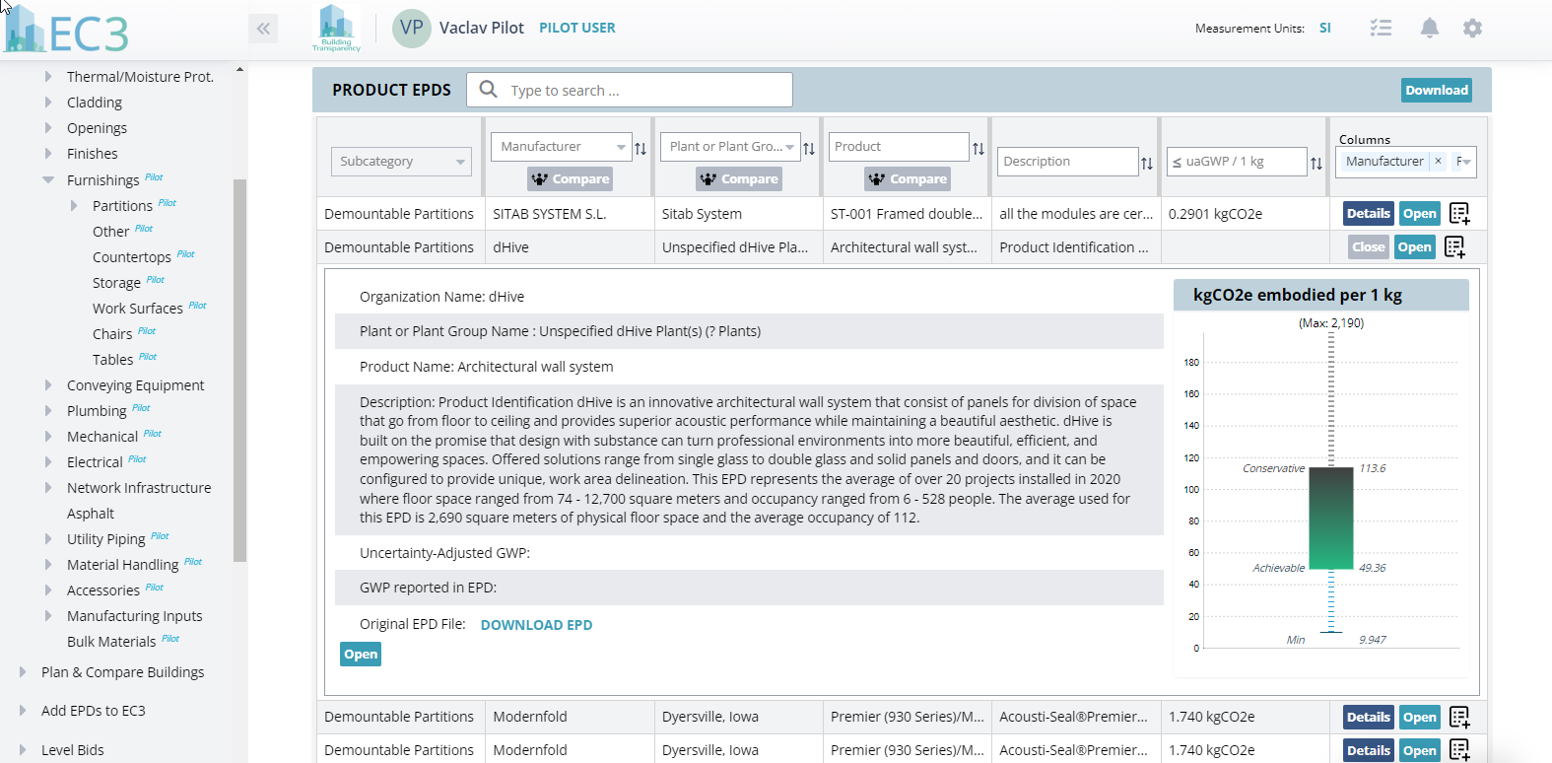Sort by Description column arrows
Image resolution: width=1552 pixels, height=763 pixels.
tap(1147, 164)
